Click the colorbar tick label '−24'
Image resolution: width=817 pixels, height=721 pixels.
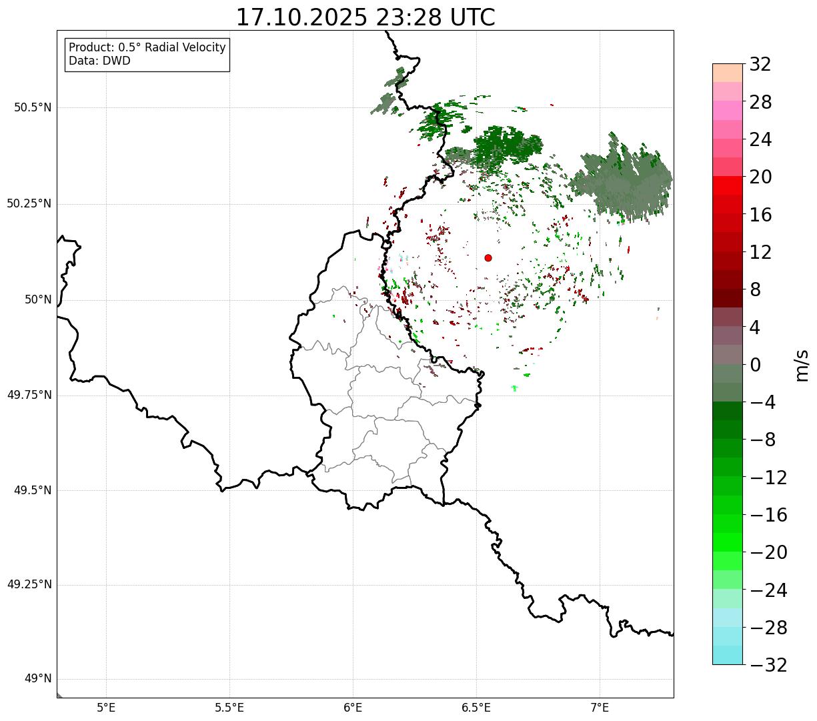(x=768, y=590)
